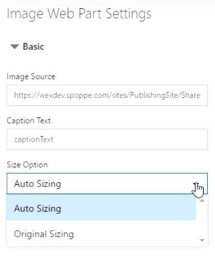Click the dropdown list scroll-down arrow
215x256 pixels.
202,240
